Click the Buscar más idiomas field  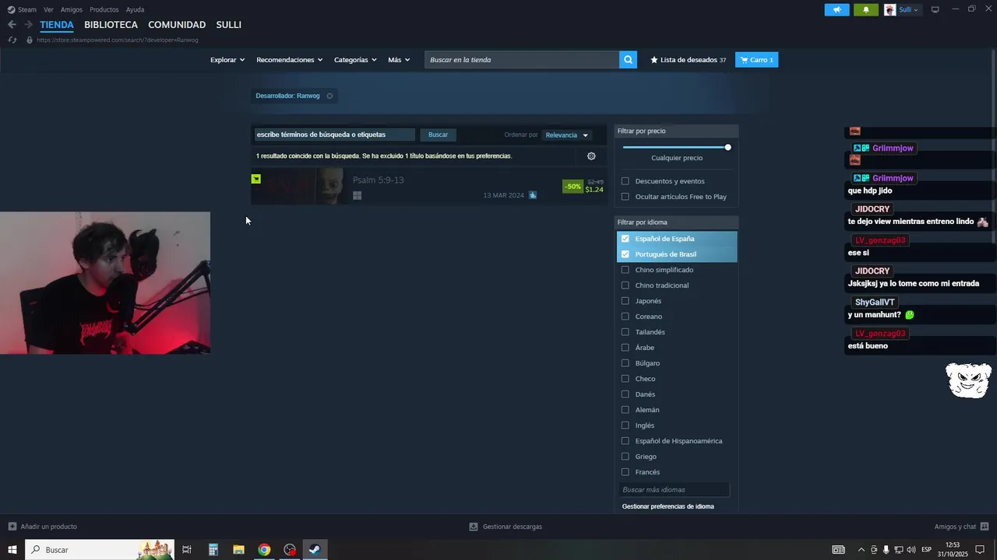675,490
